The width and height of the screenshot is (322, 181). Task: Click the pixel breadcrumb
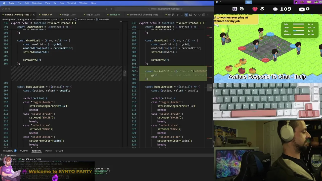55,19
